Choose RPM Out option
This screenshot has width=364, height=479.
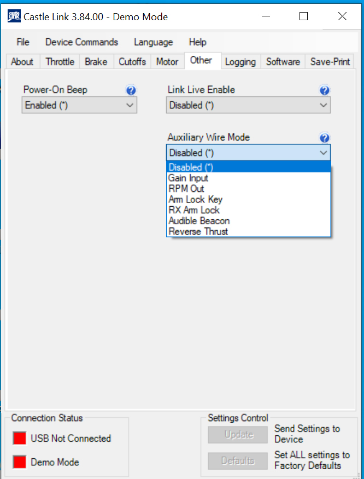[x=186, y=189]
